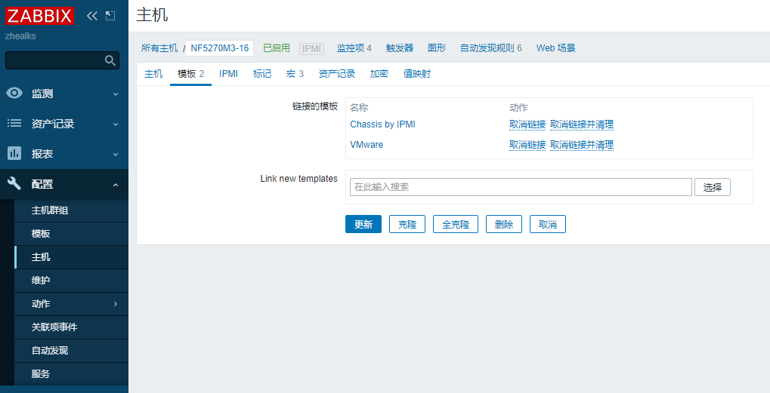
Task: Open the 触发器 link
Action: tap(400, 48)
